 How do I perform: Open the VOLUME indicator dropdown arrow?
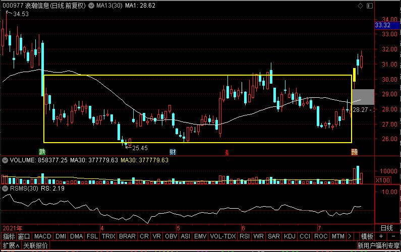coord(5,160)
